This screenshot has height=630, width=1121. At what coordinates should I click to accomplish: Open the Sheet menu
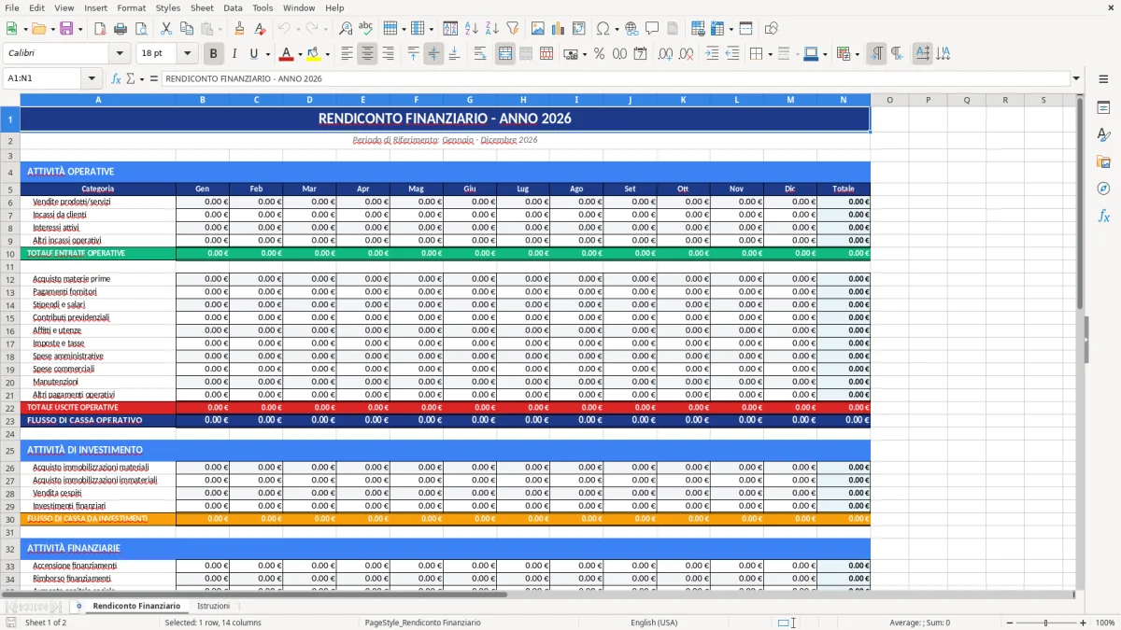click(x=202, y=7)
